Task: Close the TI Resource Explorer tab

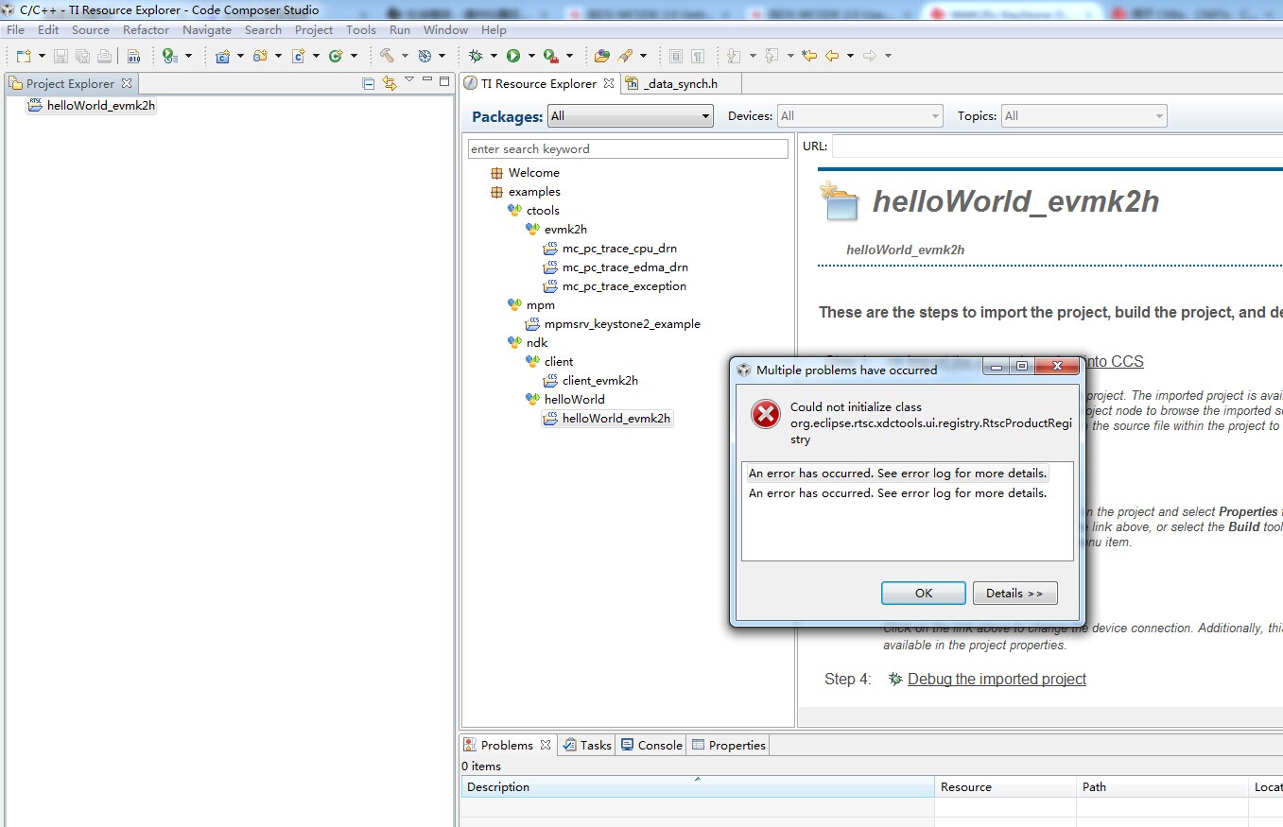Action: [609, 83]
